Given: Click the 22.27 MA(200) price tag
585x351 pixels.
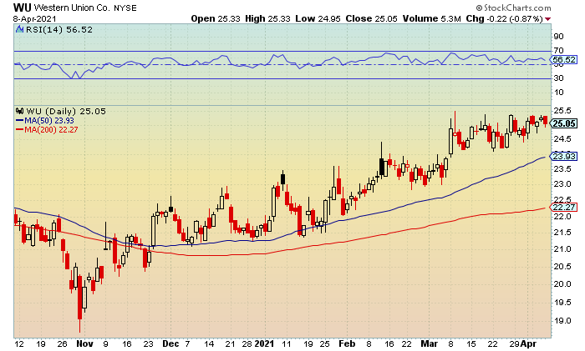Looking at the screenshot, I should pyautogui.click(x=564, y=208).
